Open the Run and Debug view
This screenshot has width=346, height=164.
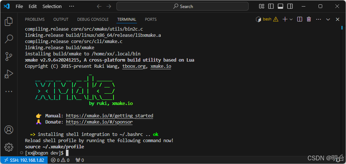9,74
